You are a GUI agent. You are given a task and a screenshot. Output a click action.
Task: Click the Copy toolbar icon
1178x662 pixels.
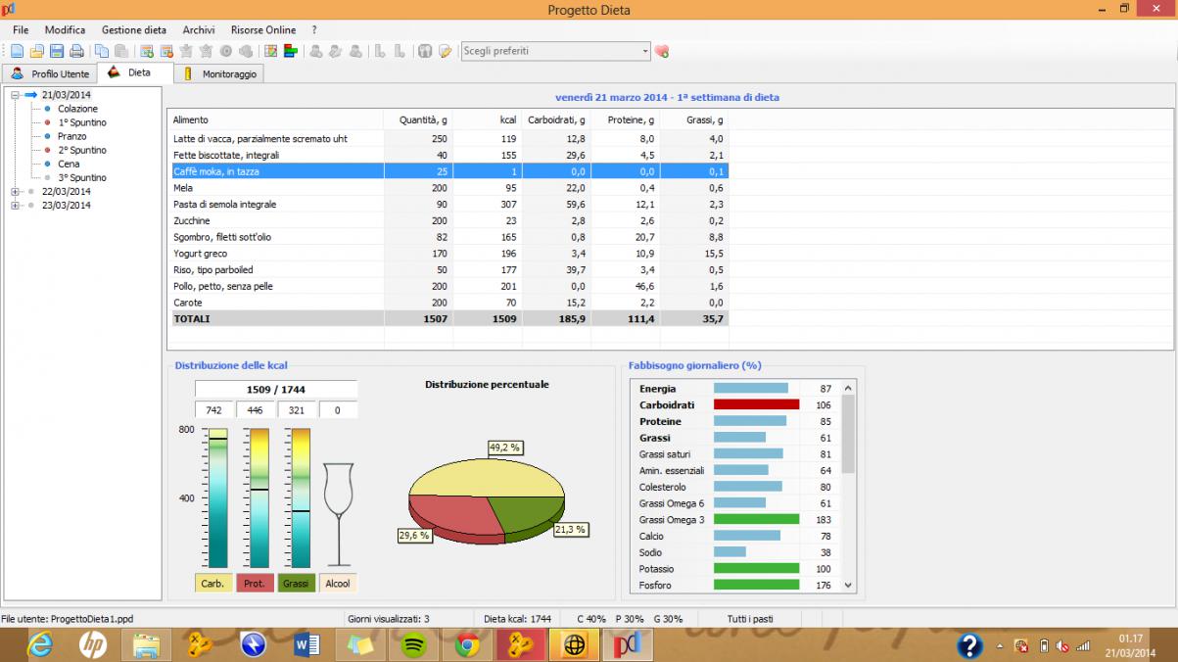(x=102, y=51)
